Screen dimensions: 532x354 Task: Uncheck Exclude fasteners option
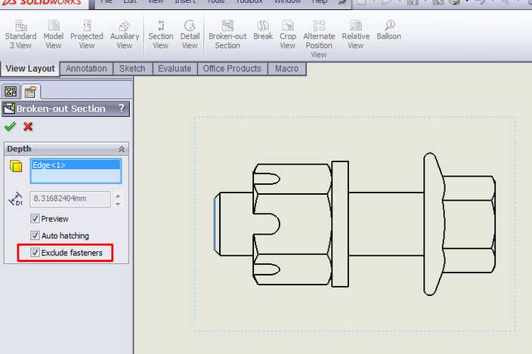(35, 252)
